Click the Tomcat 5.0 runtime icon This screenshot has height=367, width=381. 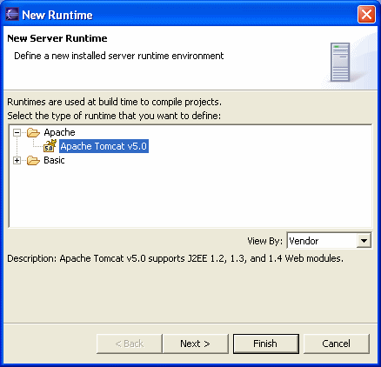50,146
